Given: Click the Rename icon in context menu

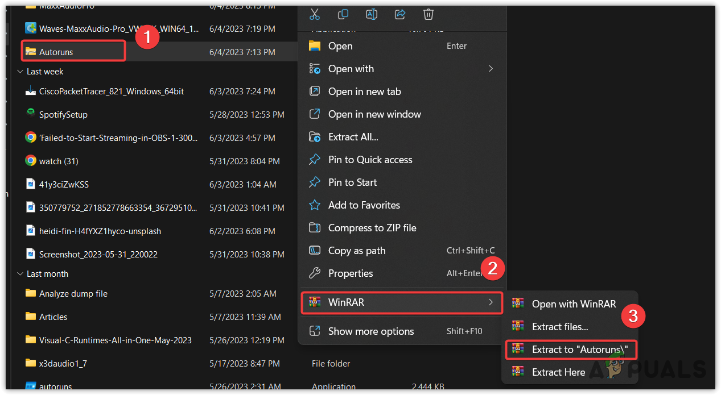Looking at the screenshot, I should click(372, 14).
